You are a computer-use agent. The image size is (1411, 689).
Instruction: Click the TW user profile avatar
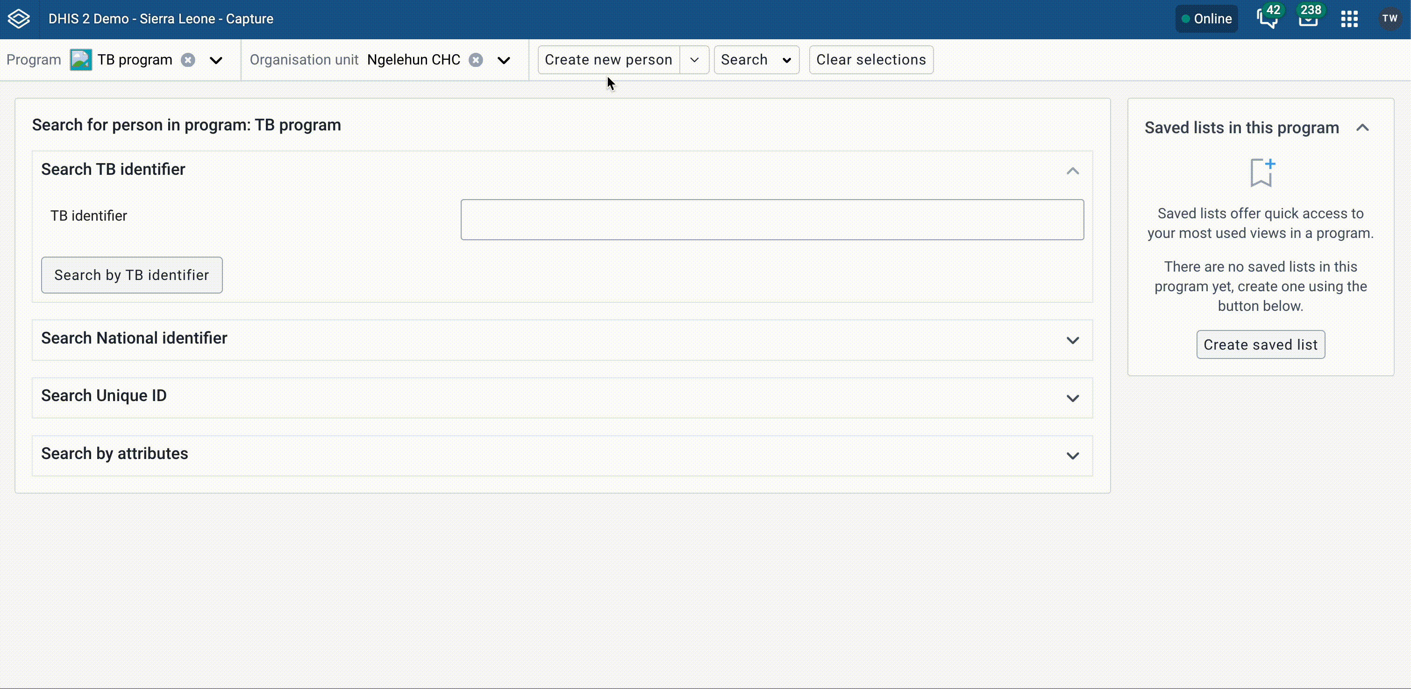click(x=1389, y=18)
